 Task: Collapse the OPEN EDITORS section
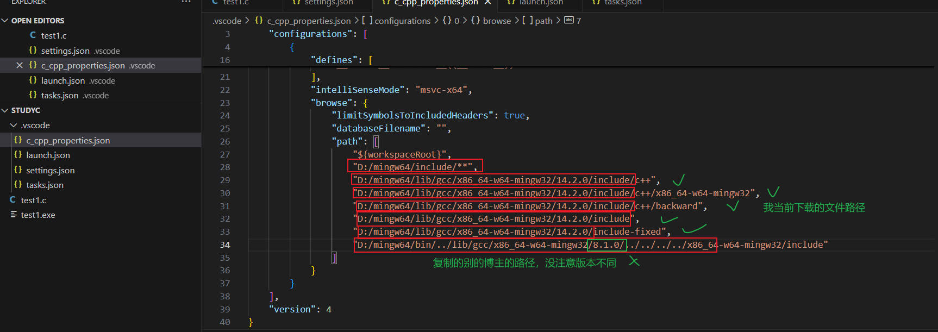[5, 21]
